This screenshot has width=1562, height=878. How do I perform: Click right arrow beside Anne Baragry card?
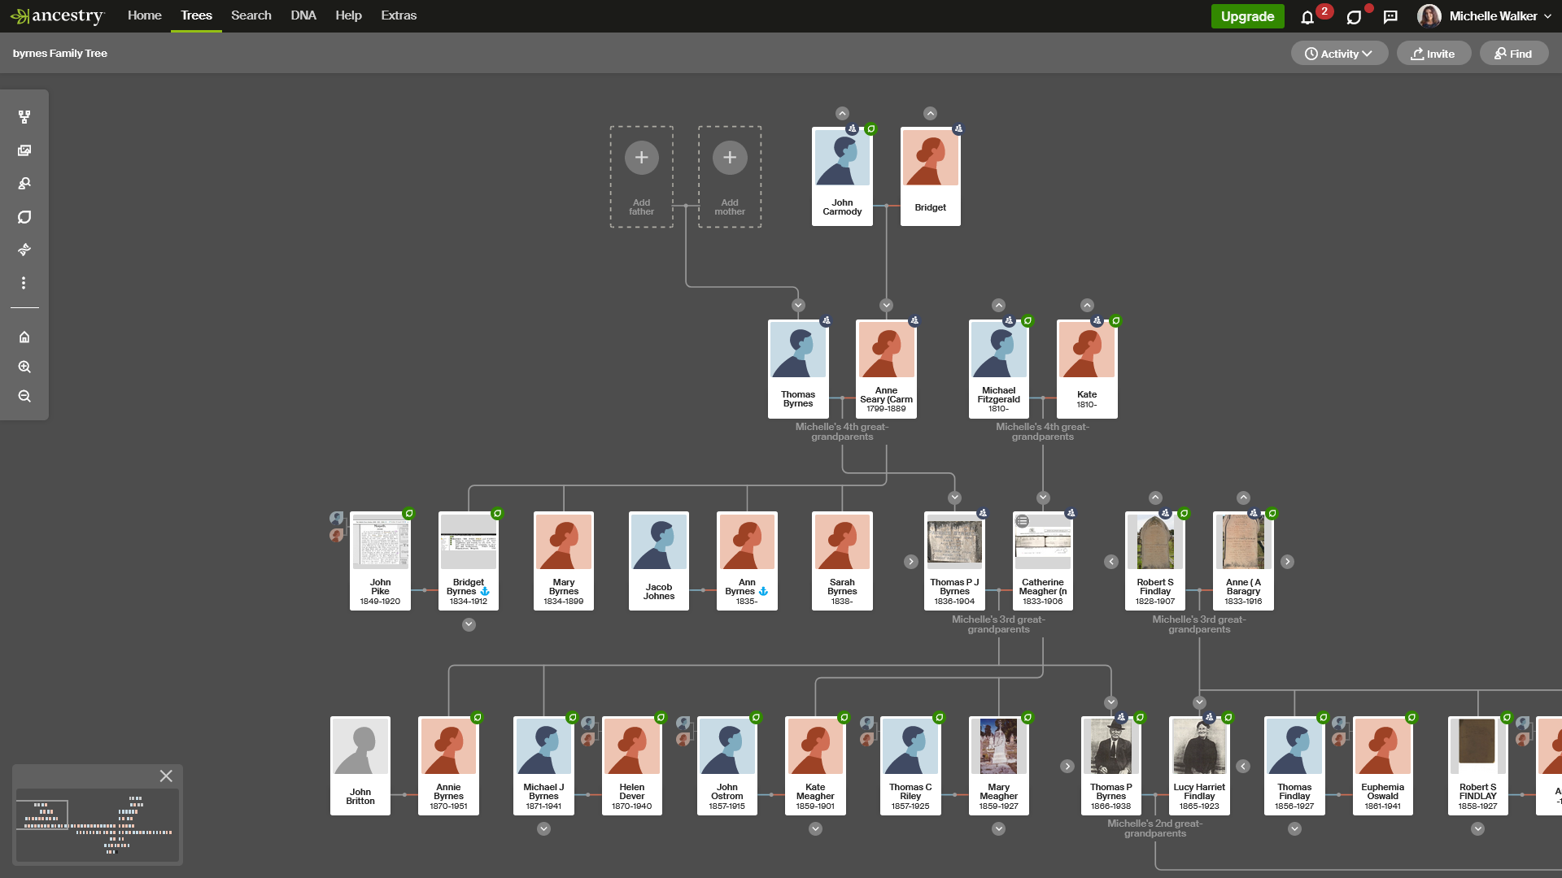pos(1287,562)
